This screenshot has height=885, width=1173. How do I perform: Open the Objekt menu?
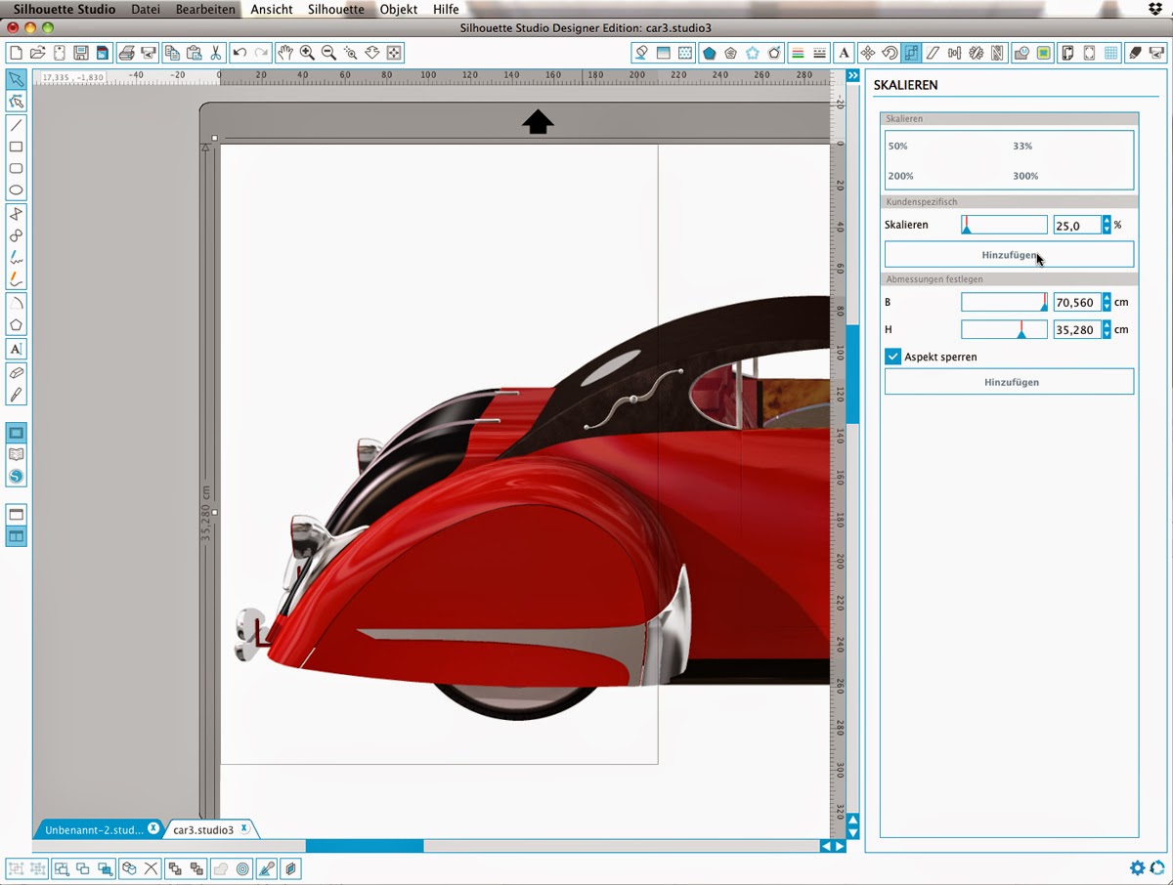tap(398, 9)
